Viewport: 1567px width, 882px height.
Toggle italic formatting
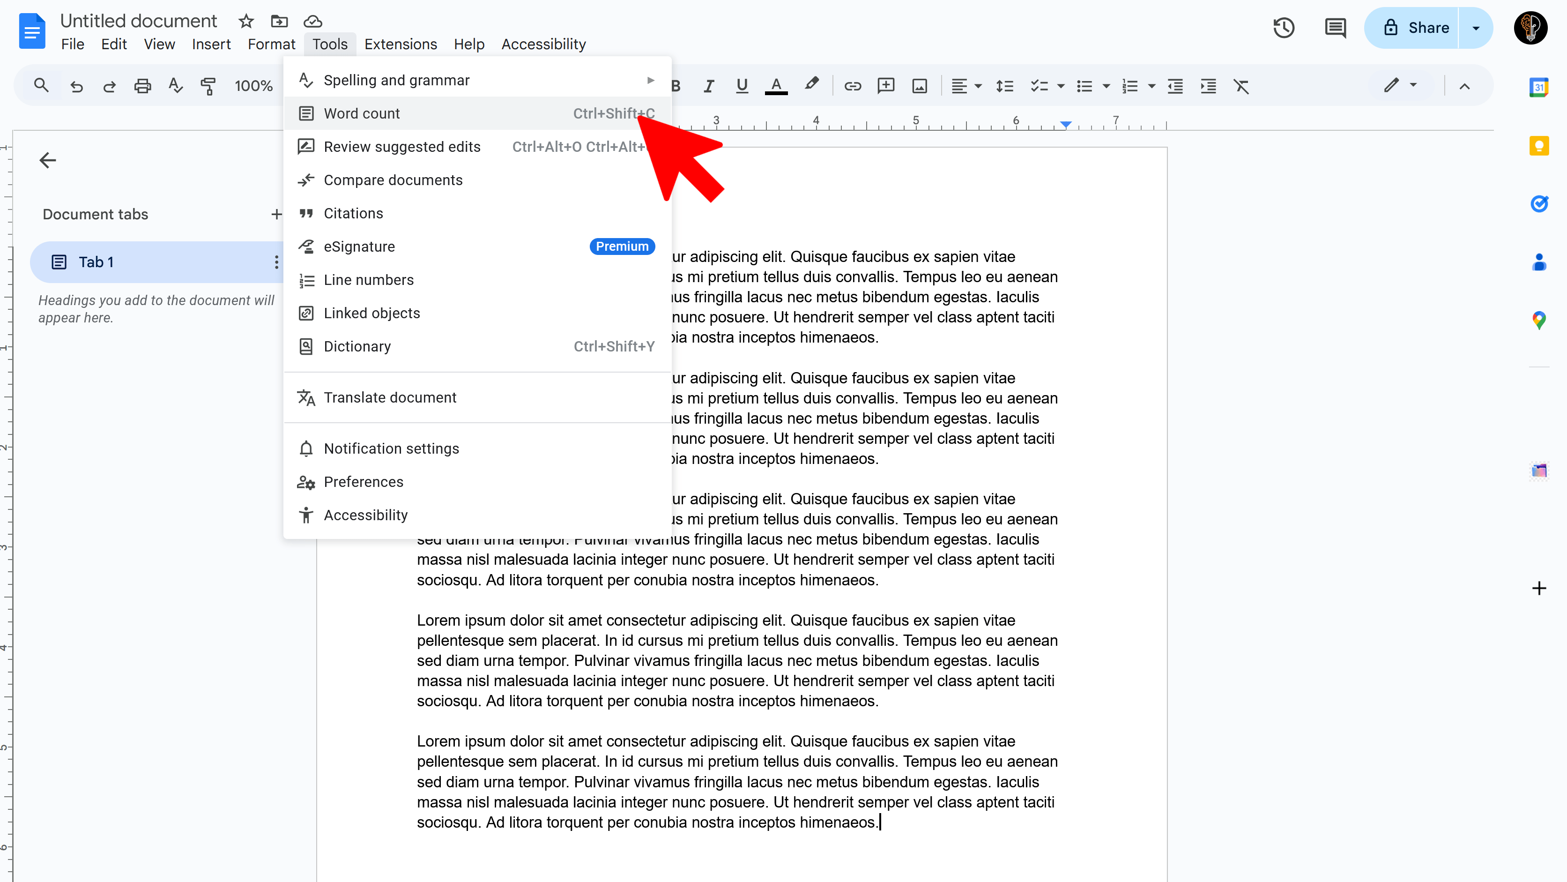pos(708,86)
